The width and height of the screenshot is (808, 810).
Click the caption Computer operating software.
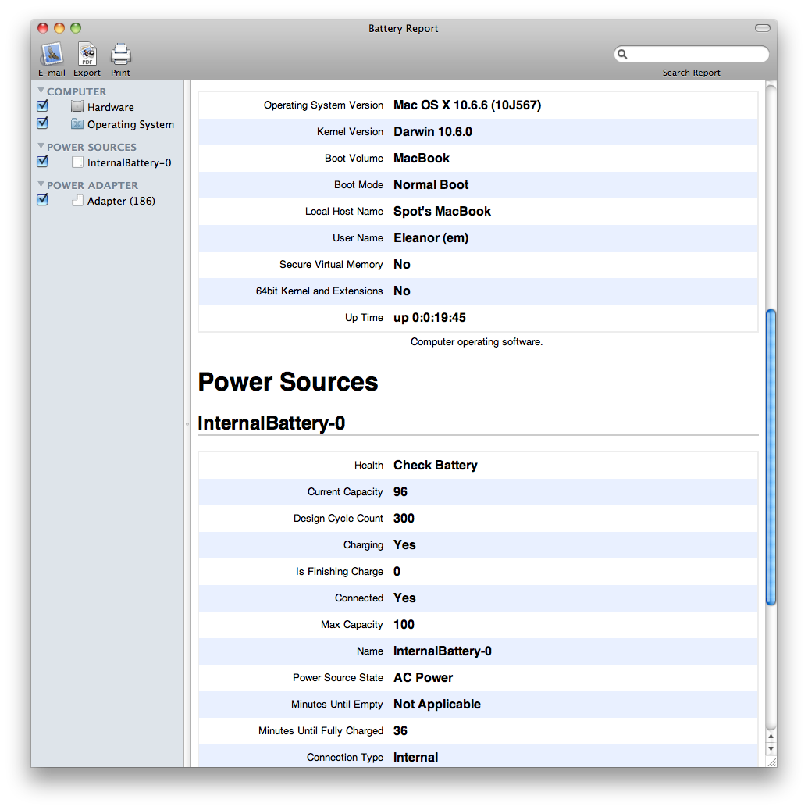point(476,342)
